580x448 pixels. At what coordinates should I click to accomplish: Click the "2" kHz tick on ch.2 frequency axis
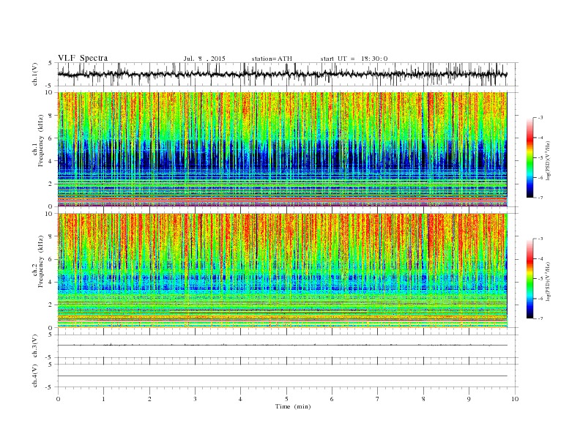pyautogui.click(x=51, y=305)
